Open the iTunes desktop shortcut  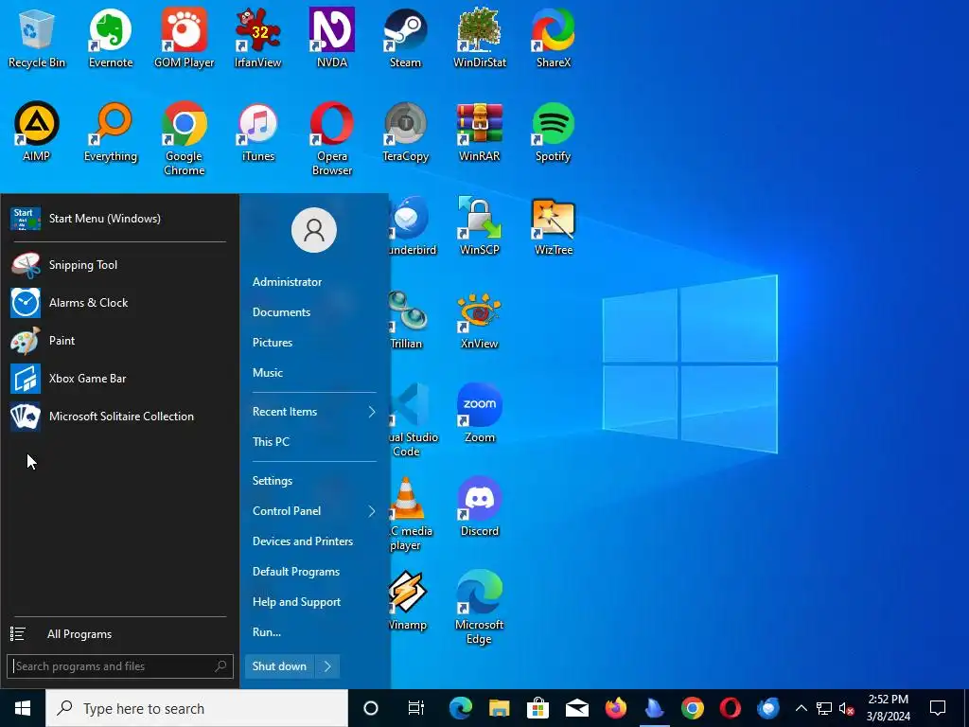[257, 132]
